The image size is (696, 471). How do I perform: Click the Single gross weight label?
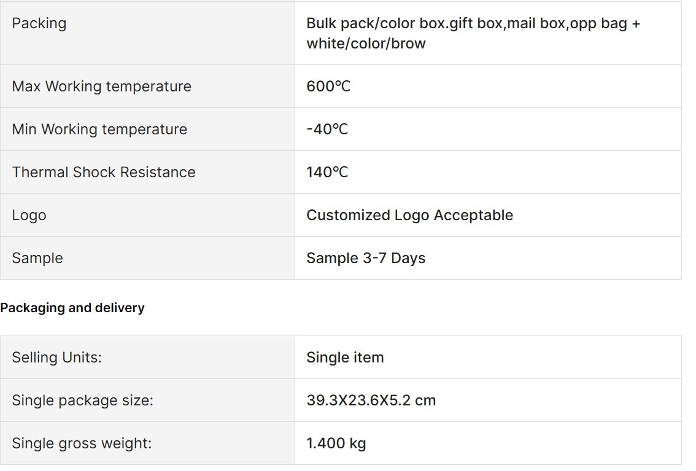click(x=82, y=443)
